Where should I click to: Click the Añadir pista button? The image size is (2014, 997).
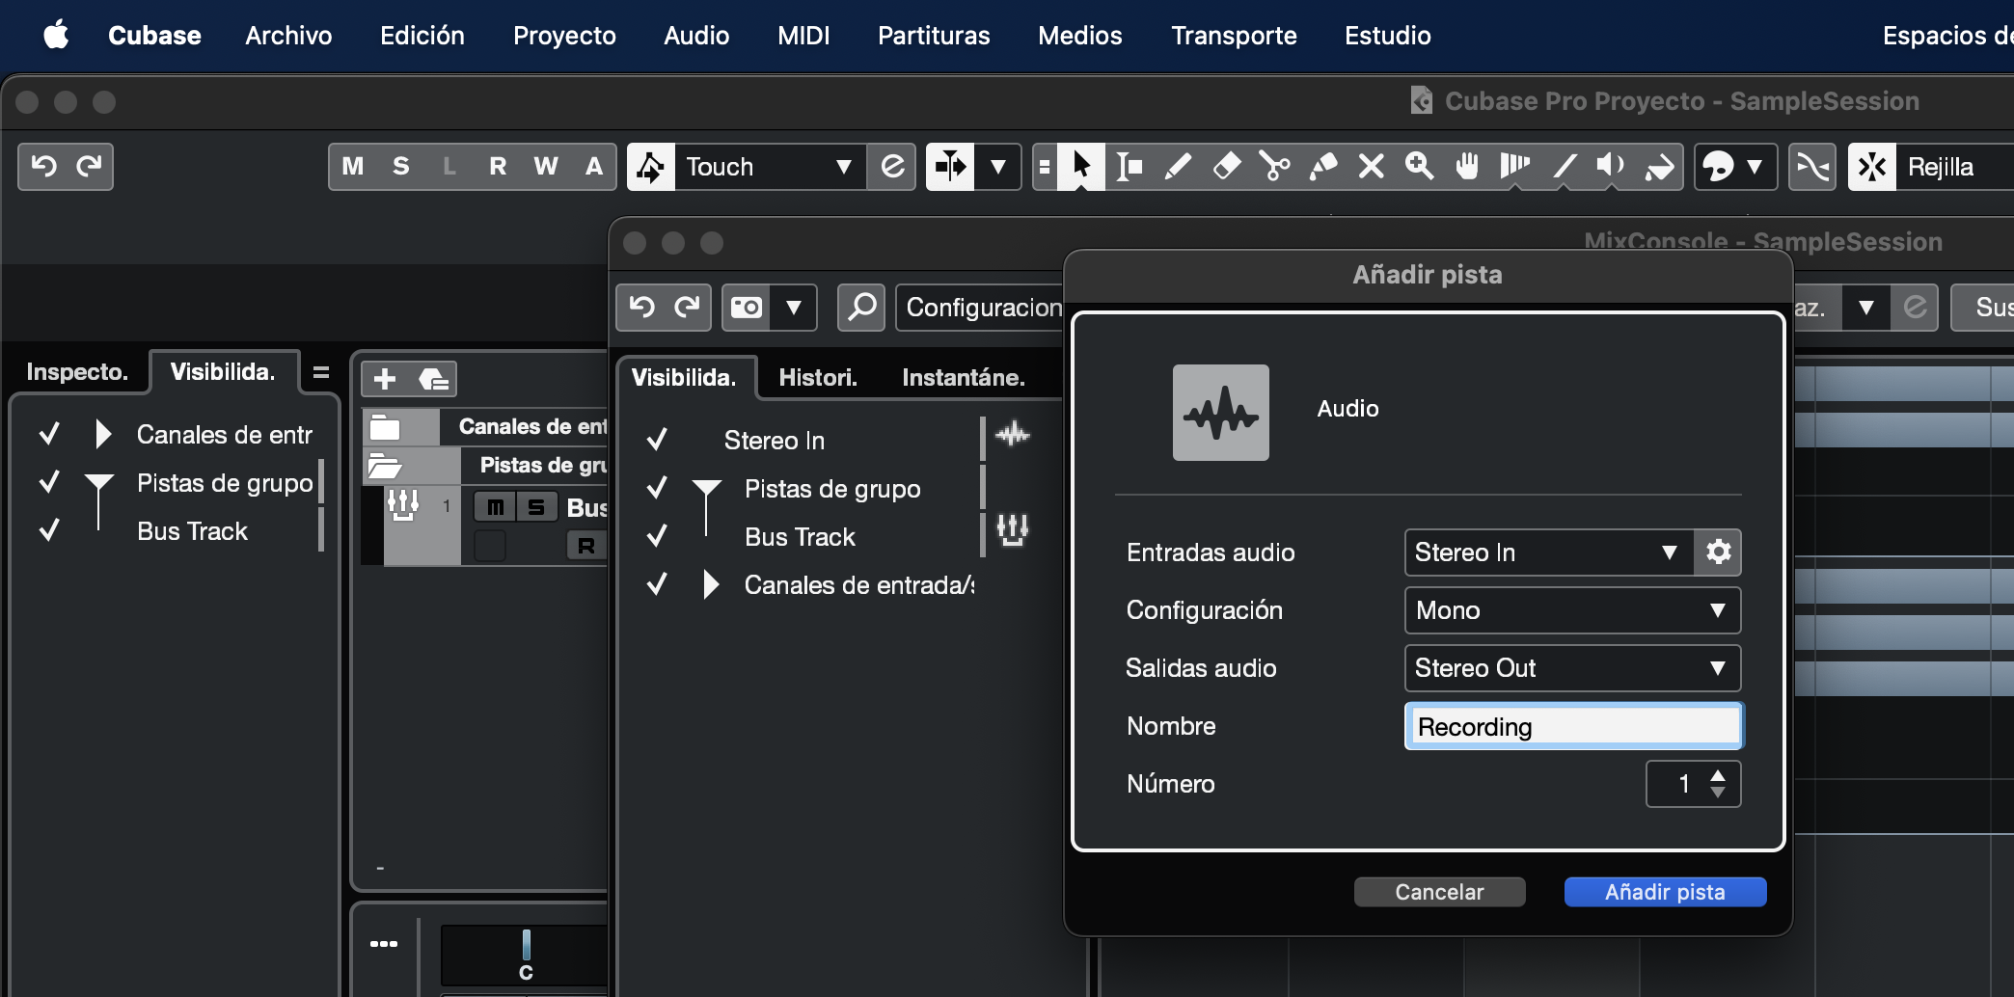coord(1665,892)
